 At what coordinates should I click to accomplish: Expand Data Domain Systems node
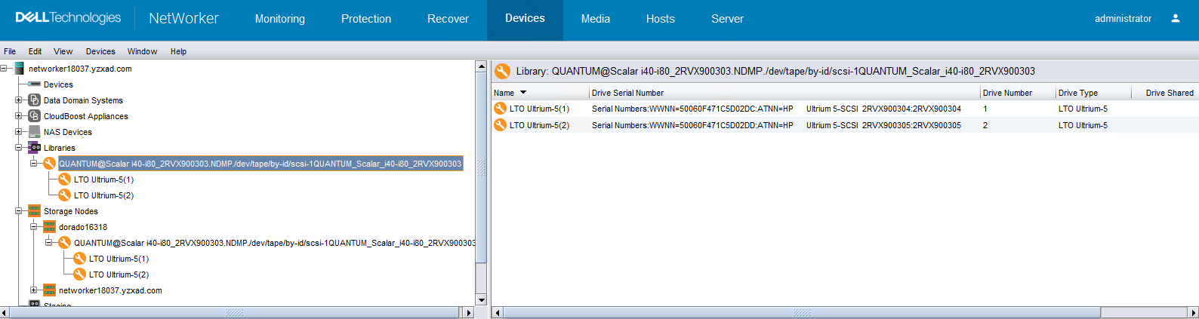(x=19, y=100)
